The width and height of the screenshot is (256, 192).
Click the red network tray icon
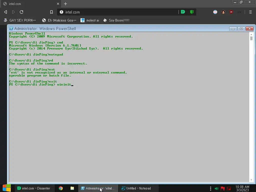point(229,188)
